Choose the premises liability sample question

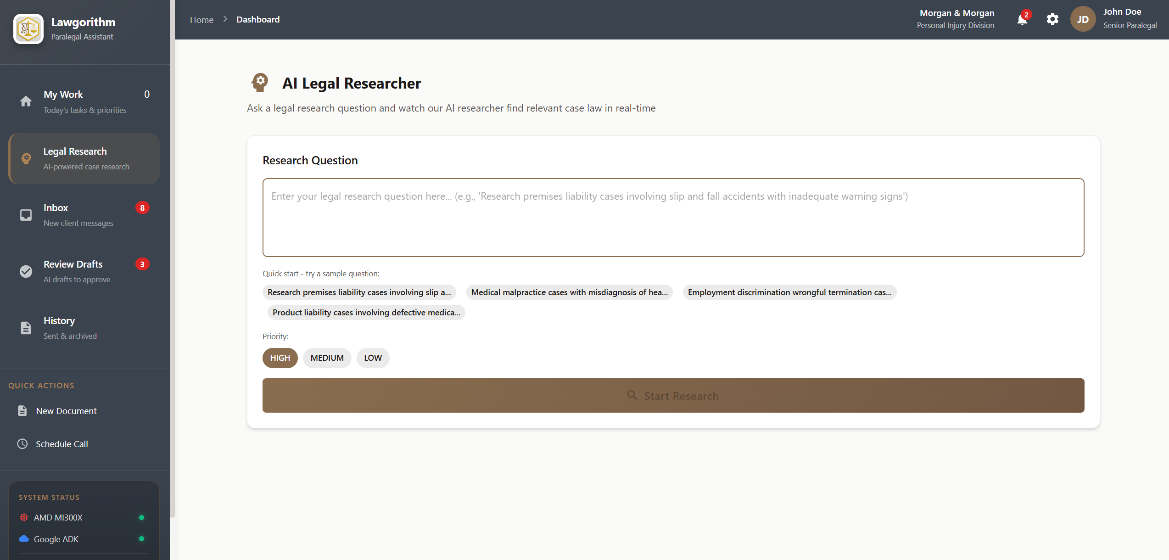359,292
